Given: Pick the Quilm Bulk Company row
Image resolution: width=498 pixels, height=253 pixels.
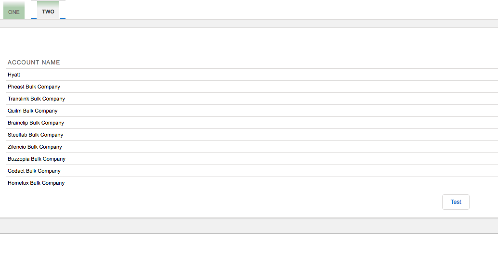Looking at the screenshot, I should click(32, 111).
